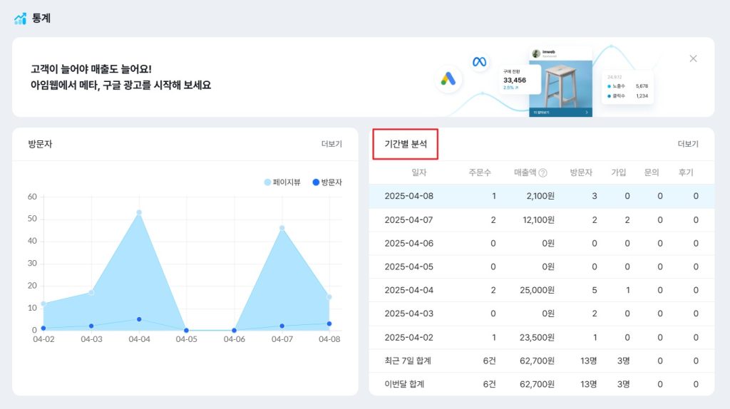
Task: Click the help icon next to 매출액
Action: (543, 172)
